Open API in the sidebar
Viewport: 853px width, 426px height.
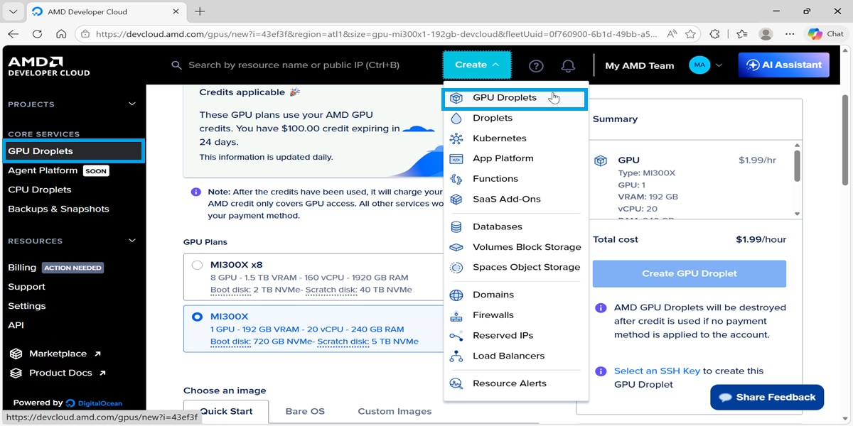tap(16, 325)
